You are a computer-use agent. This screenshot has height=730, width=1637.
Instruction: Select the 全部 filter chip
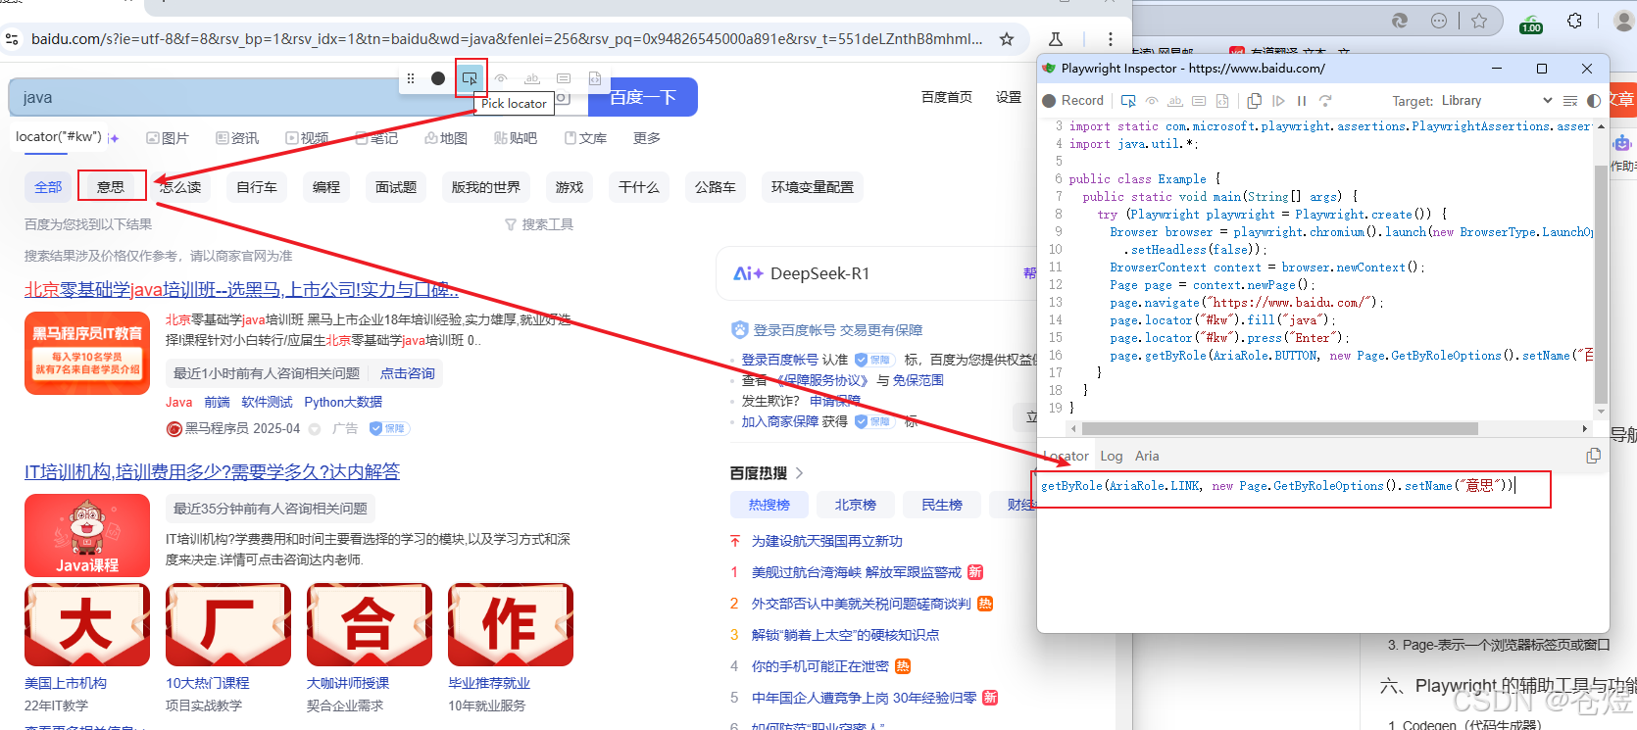(x=48, y=187)
